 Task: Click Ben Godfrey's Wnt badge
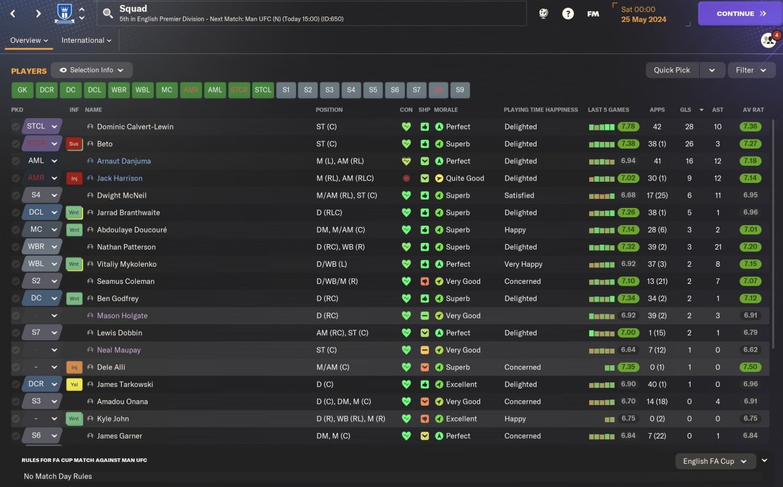tap(74, 299)
